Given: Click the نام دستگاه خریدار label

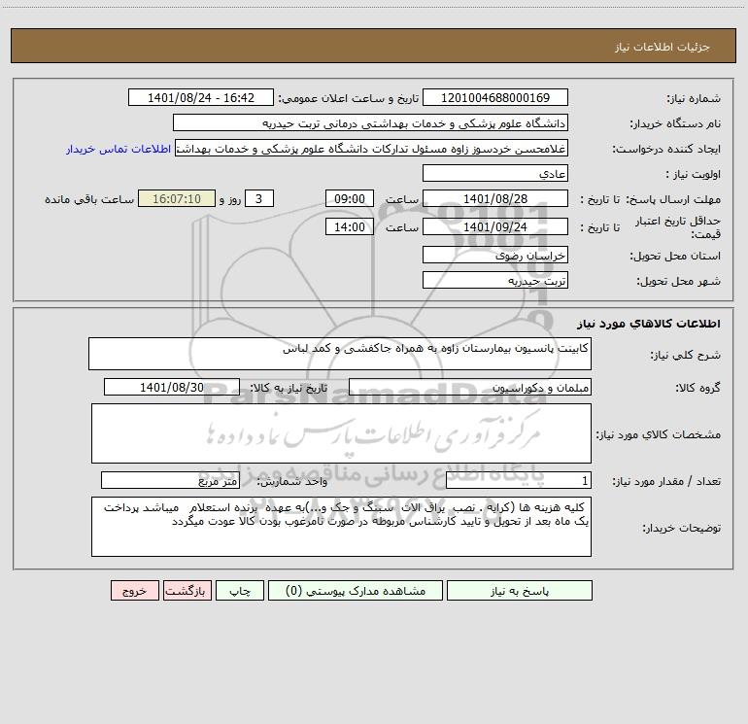Looking at the screenshot, I should pos(675,124).
